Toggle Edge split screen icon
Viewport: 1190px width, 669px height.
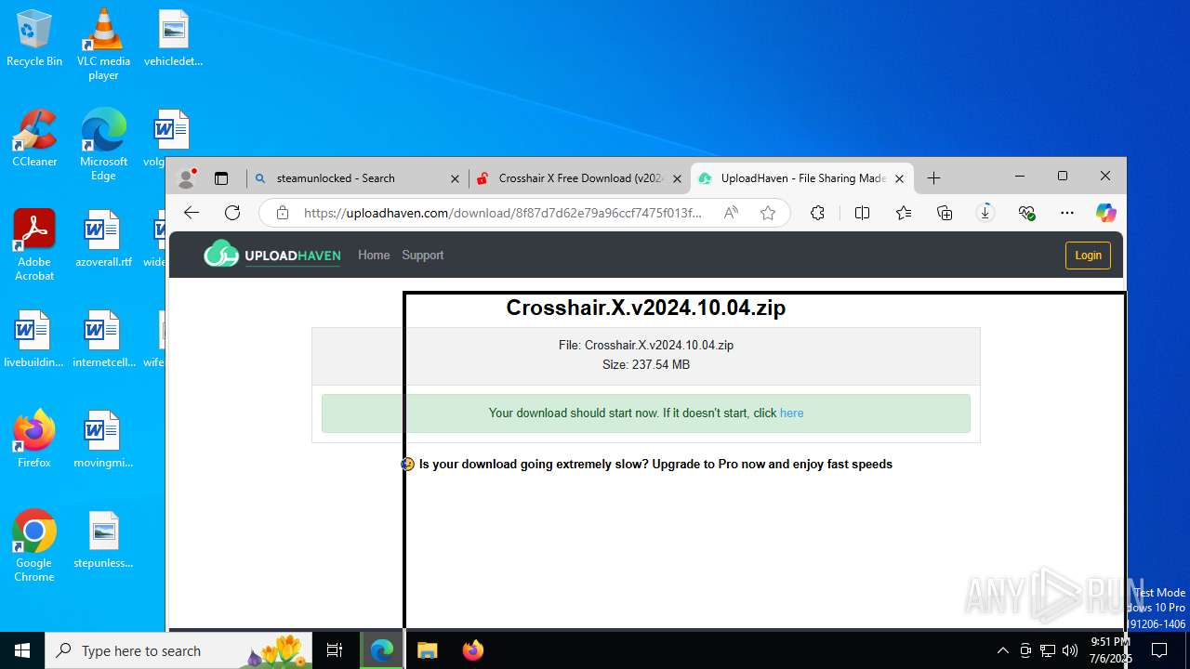(x=862, y=213)
